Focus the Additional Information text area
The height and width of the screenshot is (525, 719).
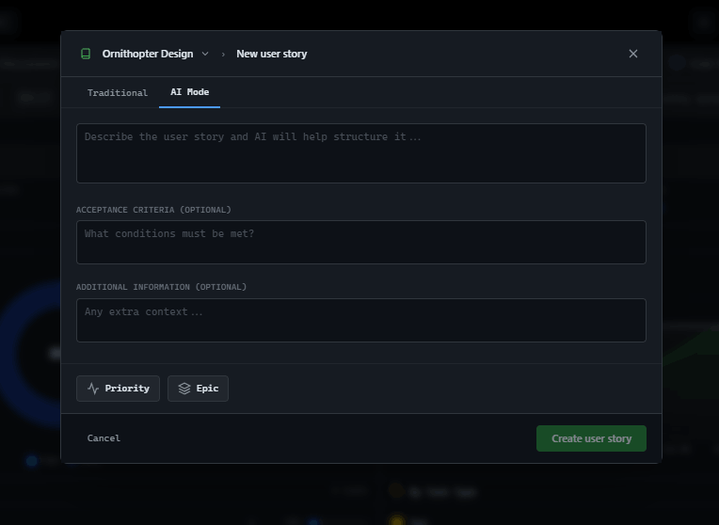pos(360,320)
